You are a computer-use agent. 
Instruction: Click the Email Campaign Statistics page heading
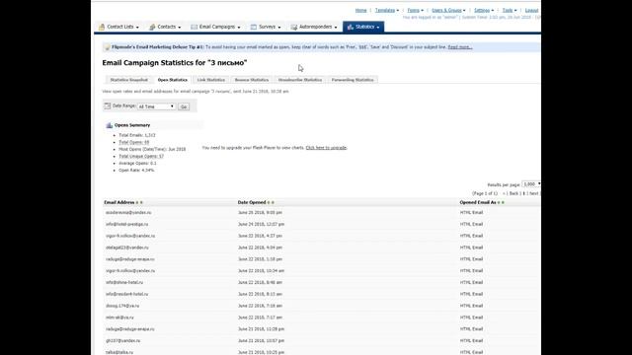[x=175, y=63]
